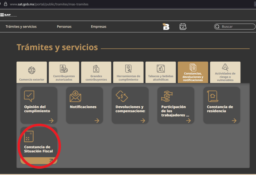Screen dimensions: 256x175
Task: Click the Buzón Tributario B icon
Action: coord(166,27)
